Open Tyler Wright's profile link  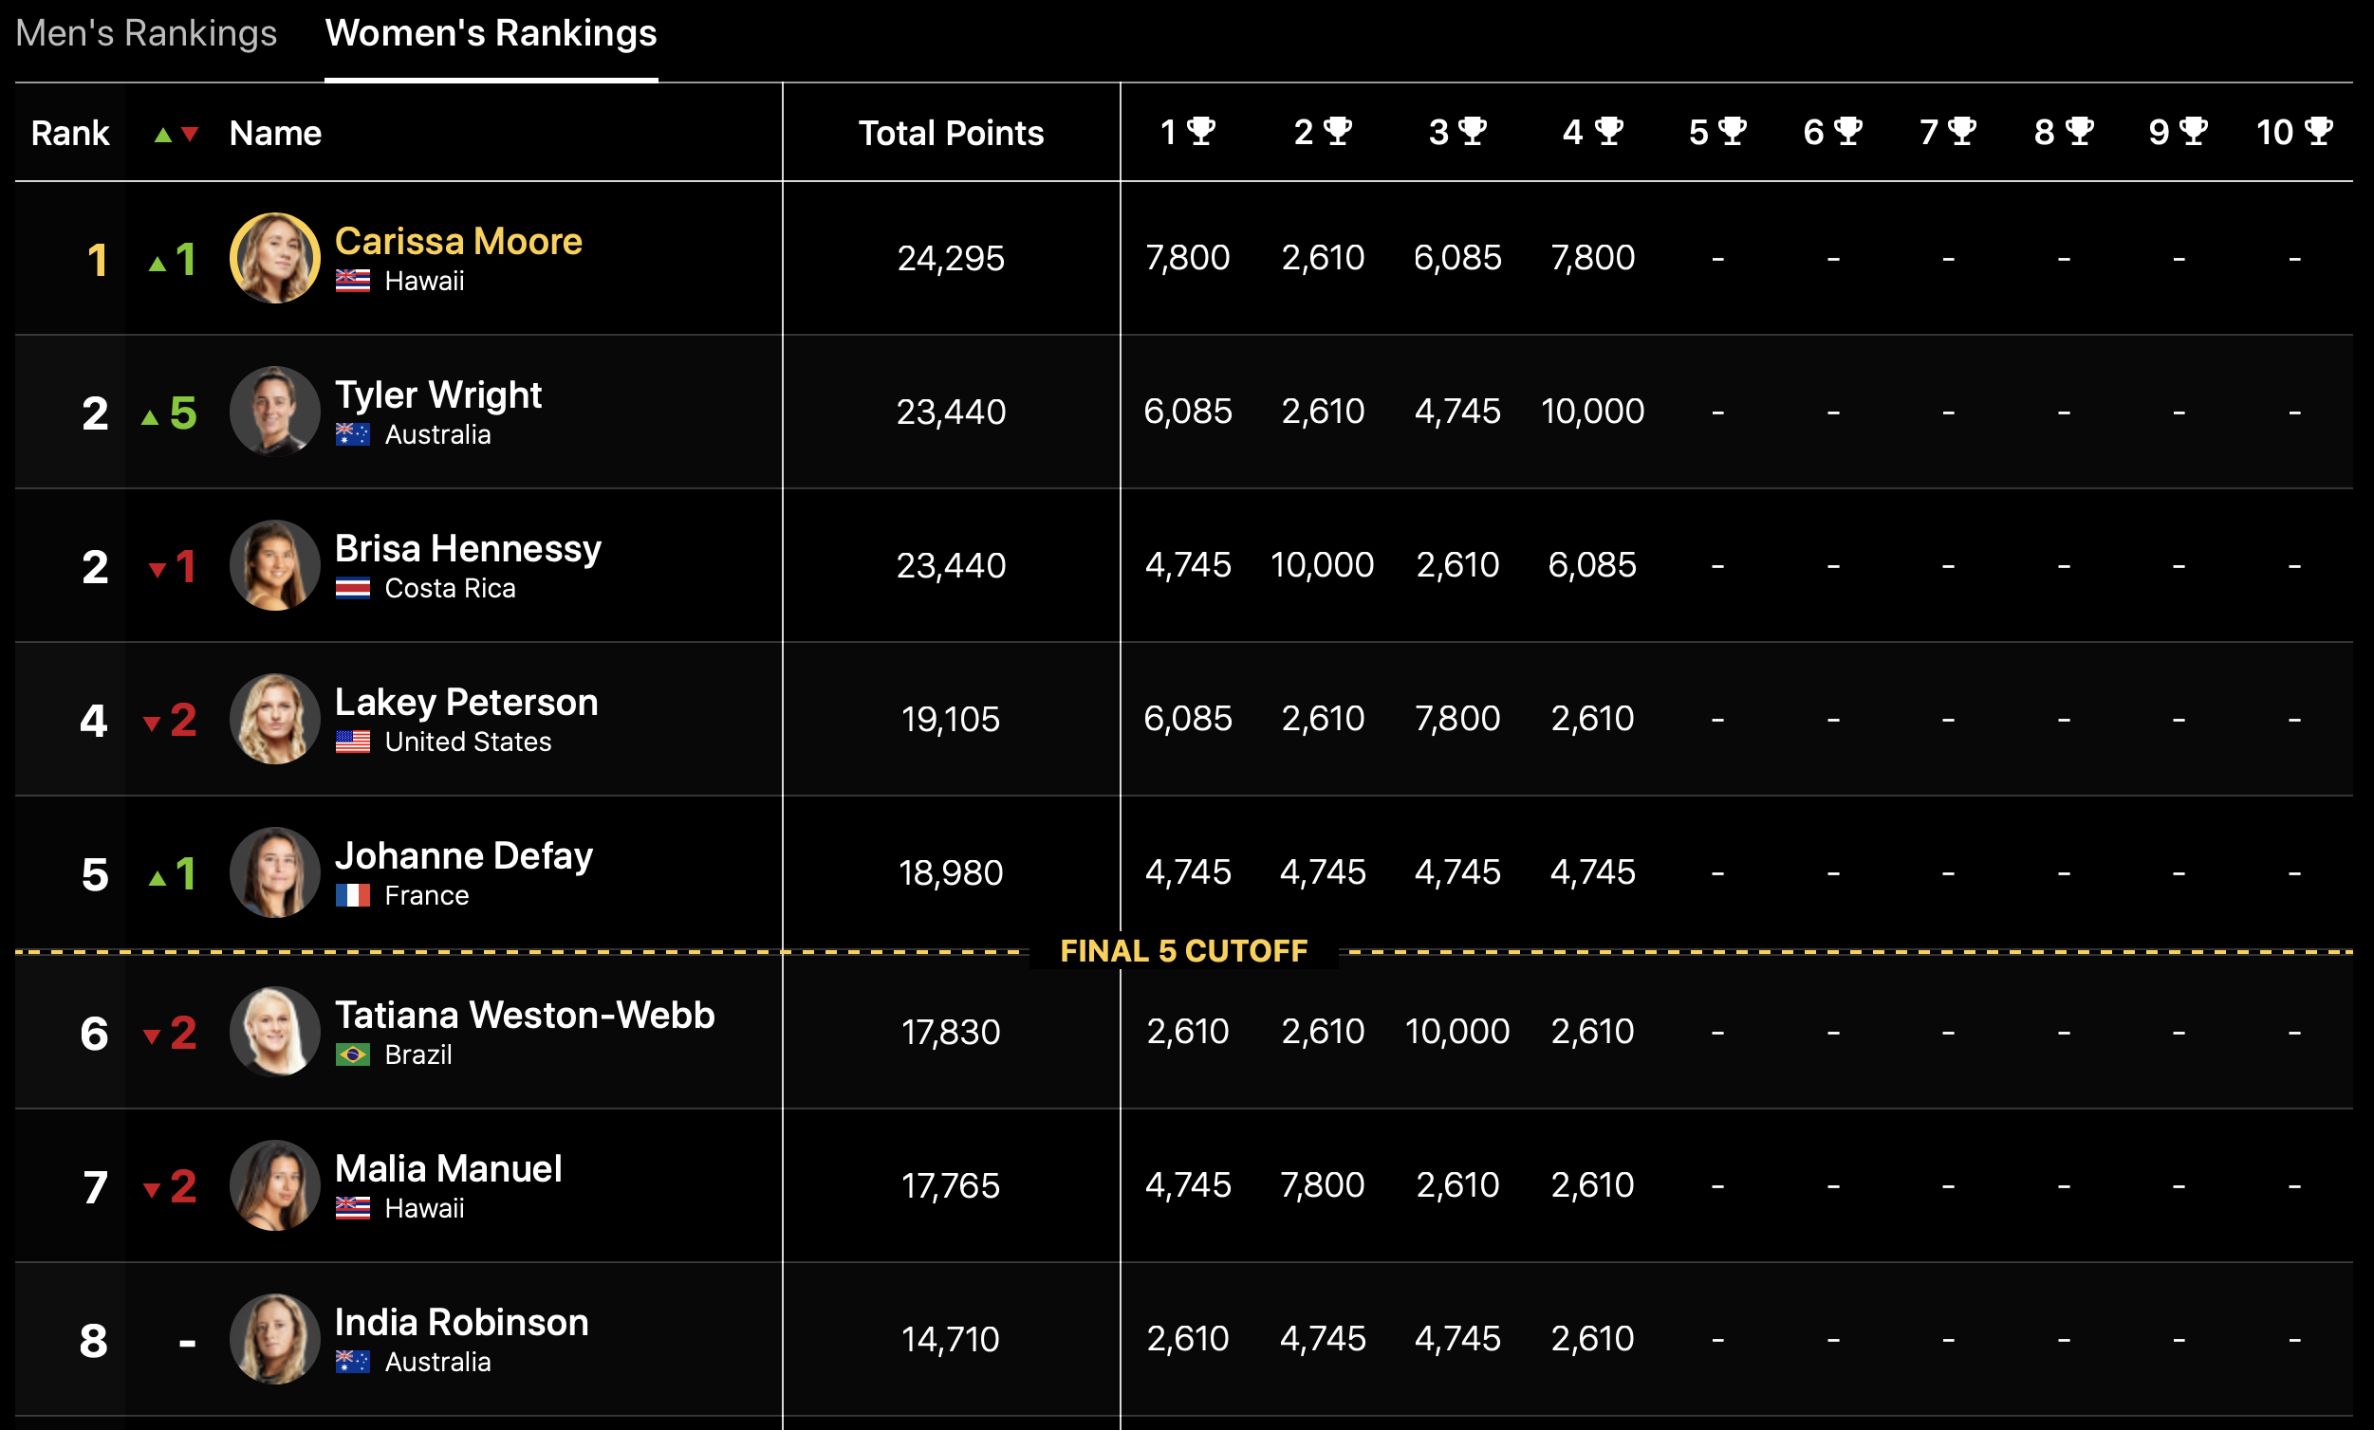click(x=437, y=394)
